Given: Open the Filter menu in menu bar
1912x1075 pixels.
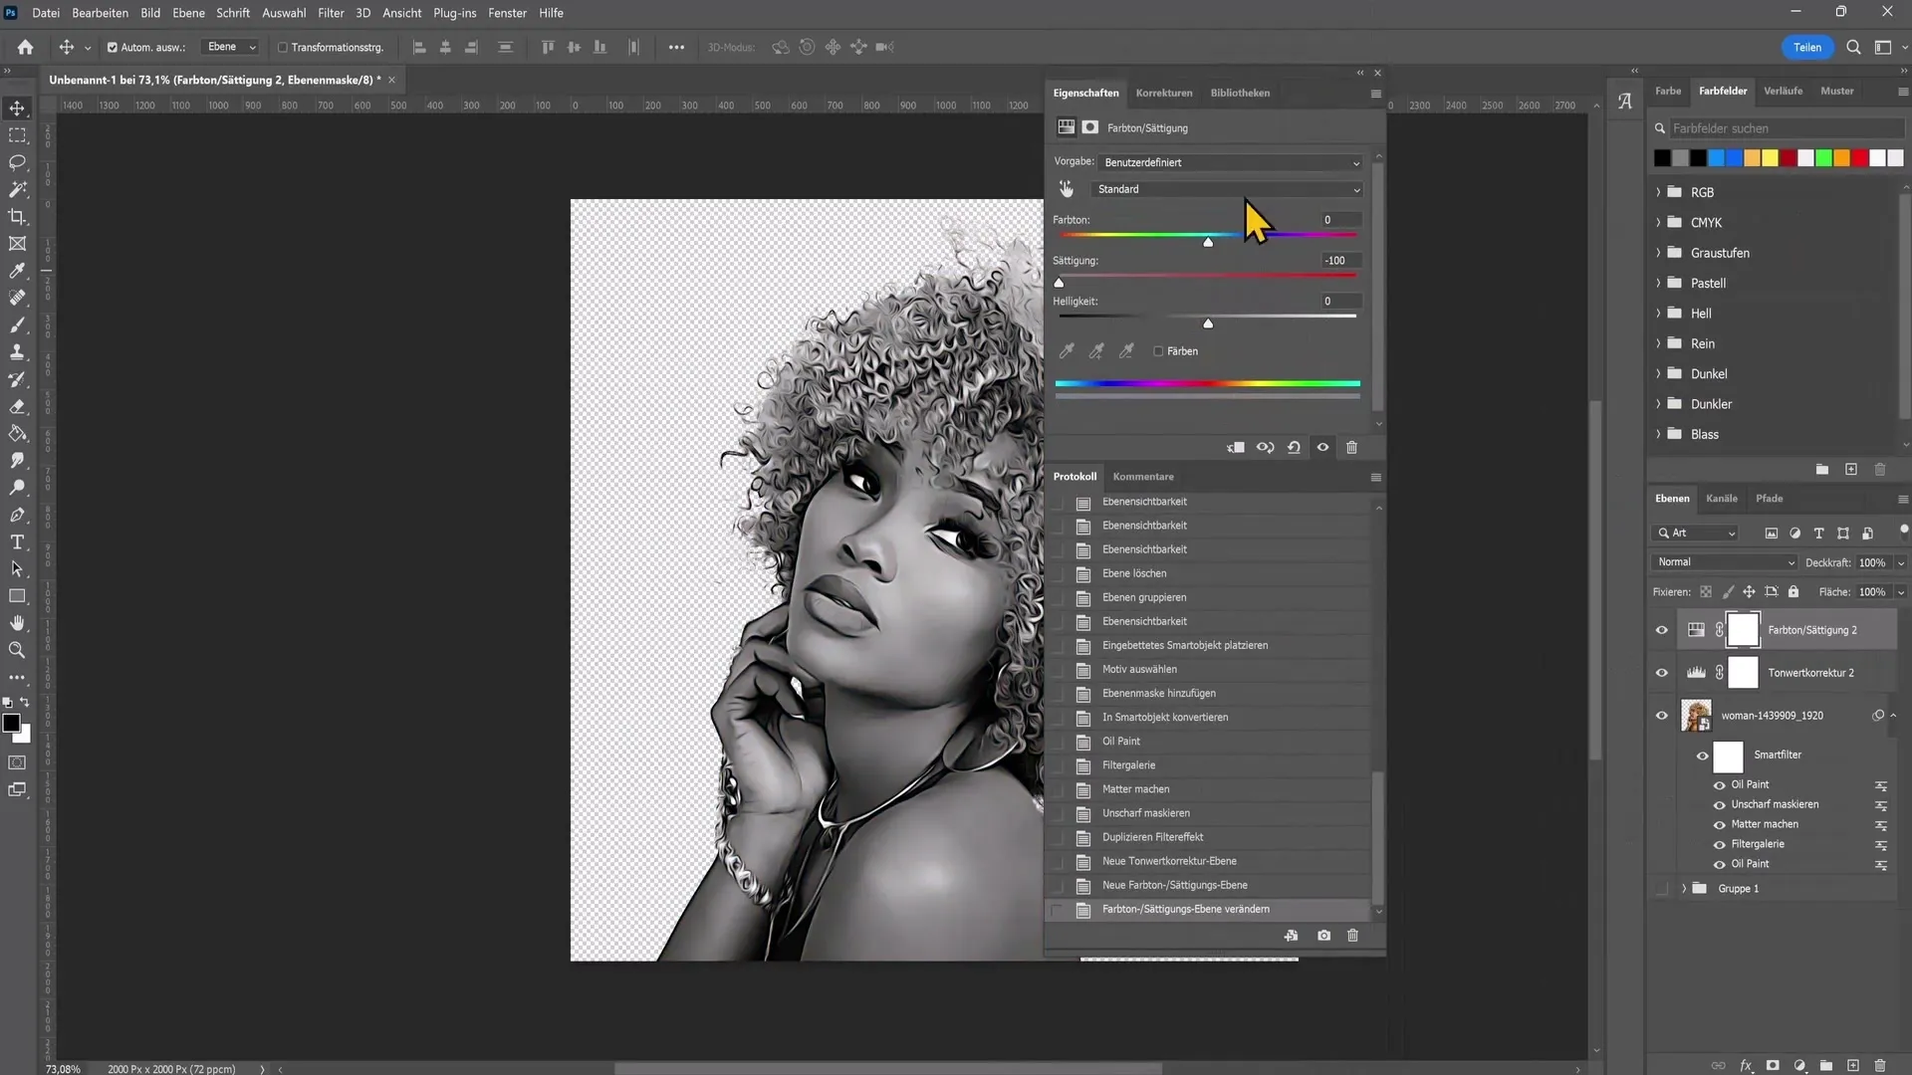Looking at the screenshot, I should click(x=329, y=12).
